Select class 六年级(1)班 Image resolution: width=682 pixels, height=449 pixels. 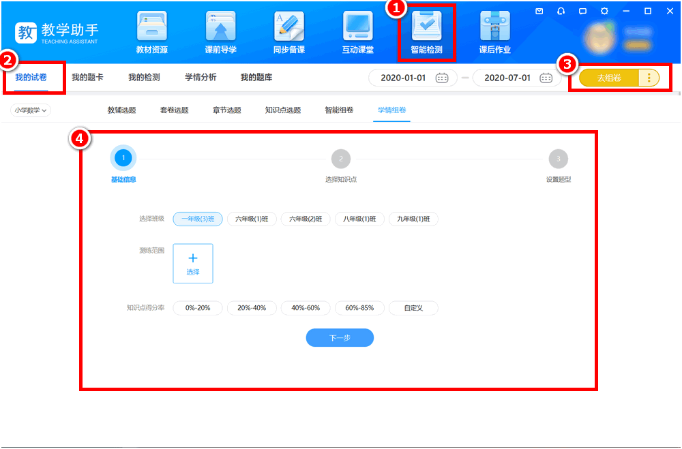[x=252, y=219]
